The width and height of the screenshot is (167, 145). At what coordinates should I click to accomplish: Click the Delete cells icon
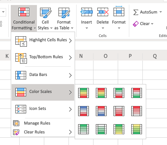(x=103, y=12)
